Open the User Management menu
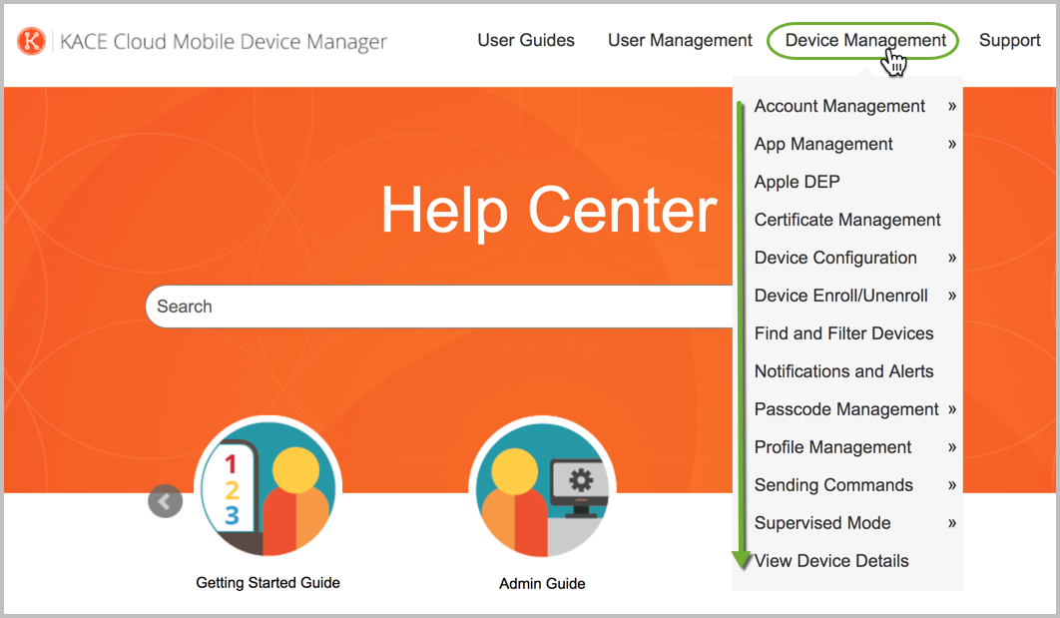This screenshot has height=618, width=1060. (680, 41)
